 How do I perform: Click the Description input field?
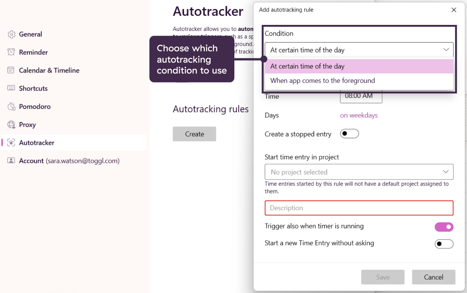(x=359, y=208)
